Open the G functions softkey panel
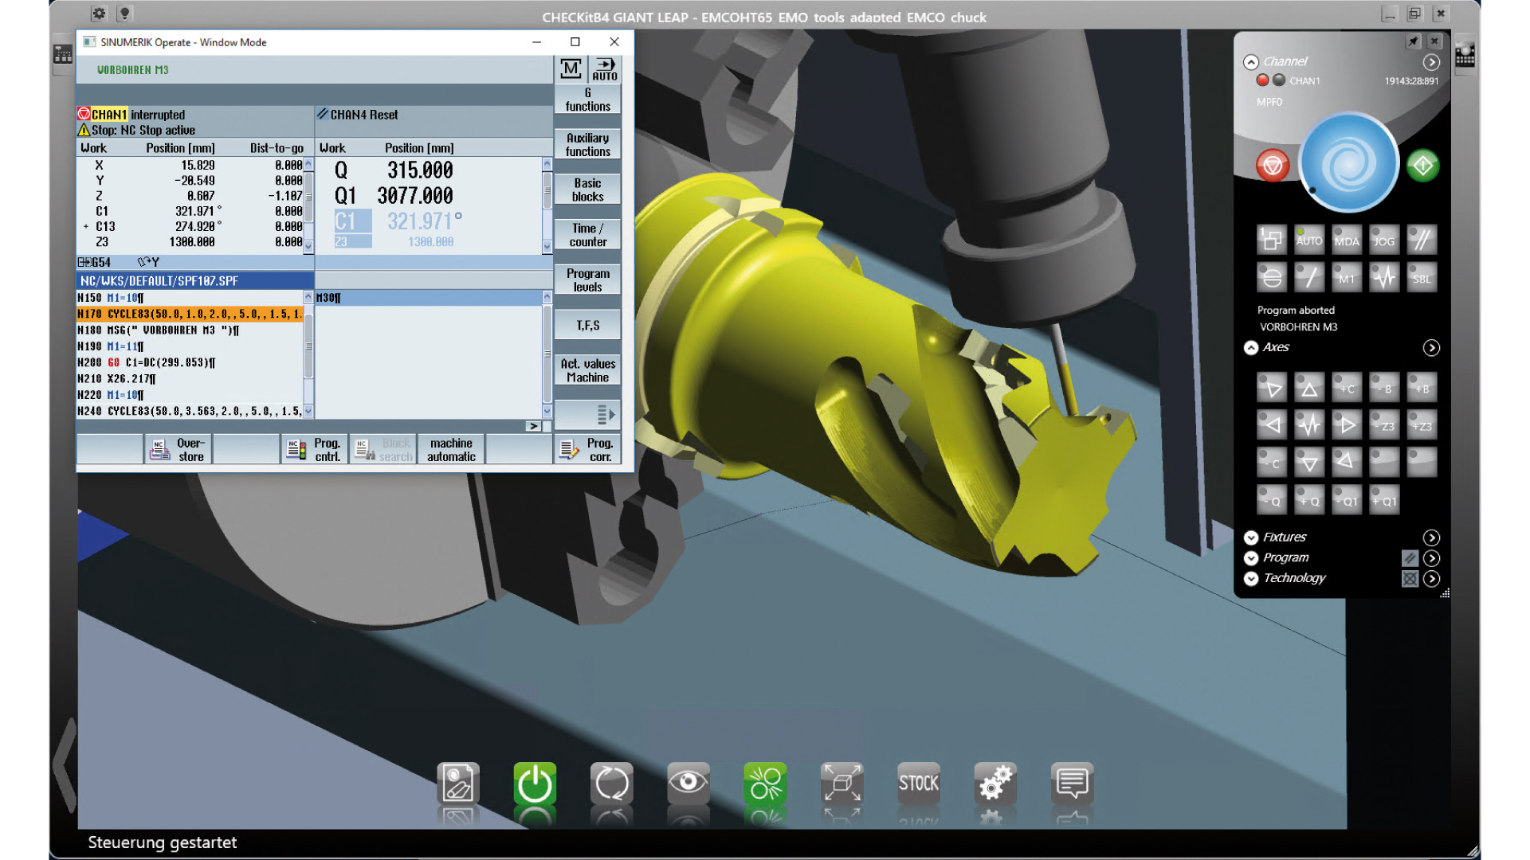The width and height of the screenshot is (1530, 860). [x=587, y=99]
